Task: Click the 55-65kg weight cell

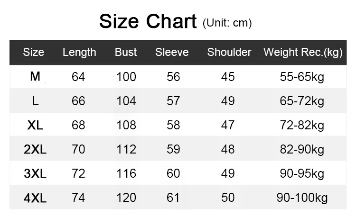Action: tap(302, 77)
